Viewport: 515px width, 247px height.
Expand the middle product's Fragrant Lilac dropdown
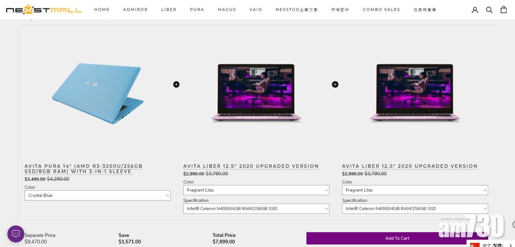(256, 190)
